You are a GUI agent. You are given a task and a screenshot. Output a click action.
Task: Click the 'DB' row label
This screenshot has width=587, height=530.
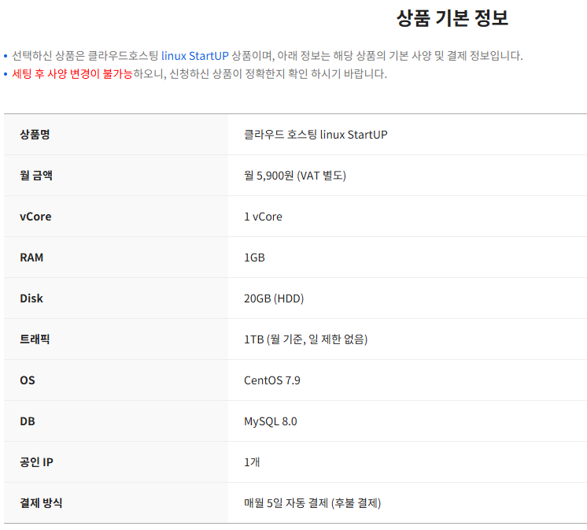tap(28, 421)
